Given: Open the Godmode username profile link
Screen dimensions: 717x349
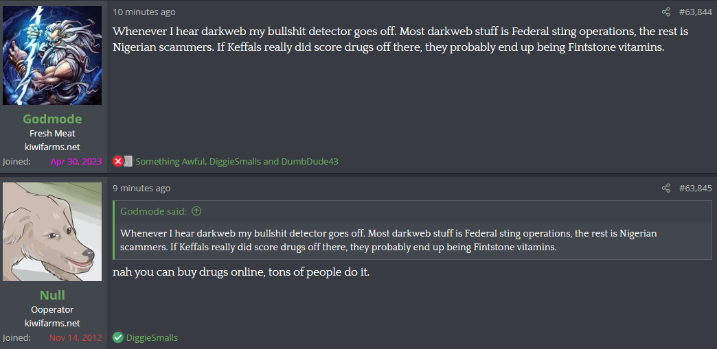Looking at the screenshot, I should pyautogui.click(x=52, y=119).
